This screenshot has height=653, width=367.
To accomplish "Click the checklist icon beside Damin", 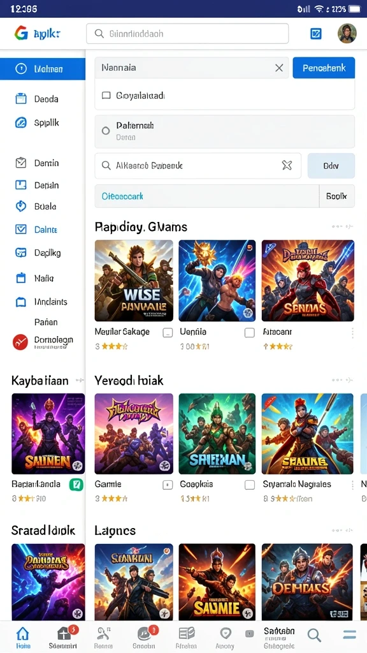I will point(21,163).
